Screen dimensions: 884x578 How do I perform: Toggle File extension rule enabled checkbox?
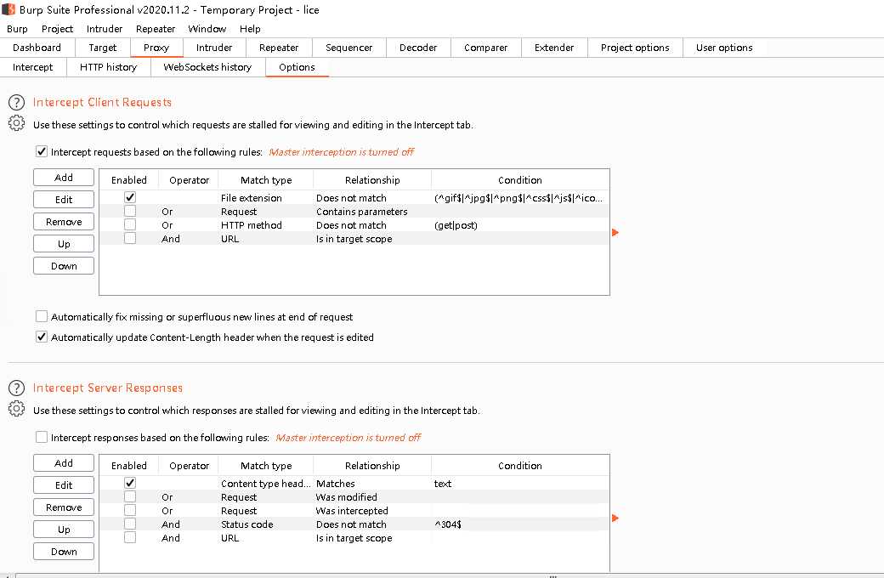tap(130, 197)
